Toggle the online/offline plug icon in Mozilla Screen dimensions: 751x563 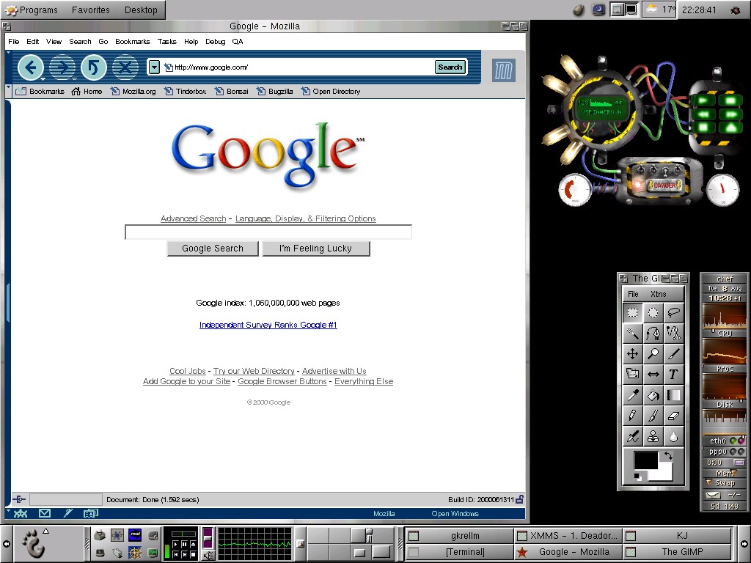coord(19,499)
